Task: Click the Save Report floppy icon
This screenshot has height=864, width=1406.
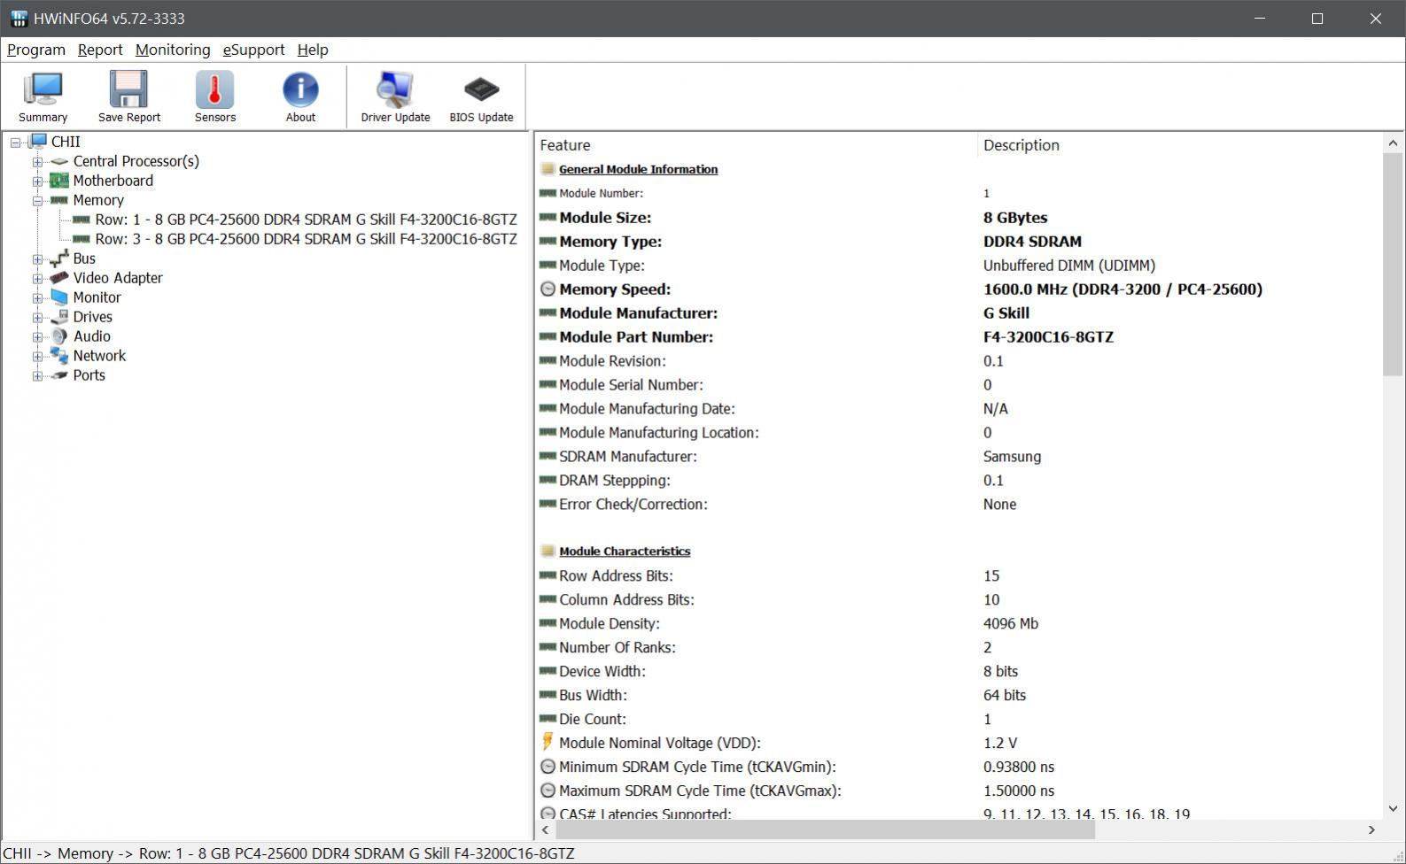Action: pyautogui.click(x=129, y=89)
